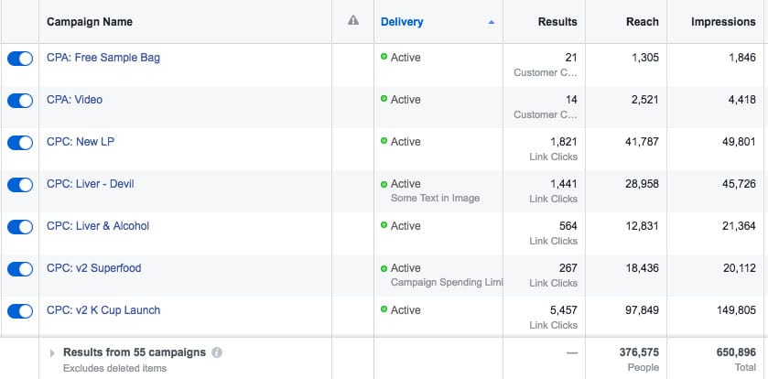Click the warning triangle column icon
The width and height of the screenshot is (768, 379).
click(x=353, y=22)
